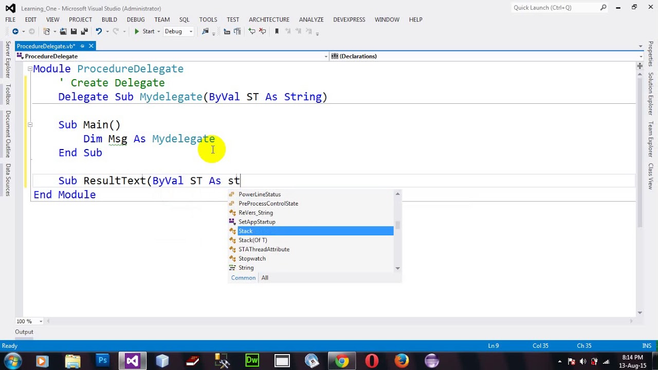Open Photoshop from the taskbar
Image resolution: width=658 pixels, height=370 pixels.
[102, 361]
